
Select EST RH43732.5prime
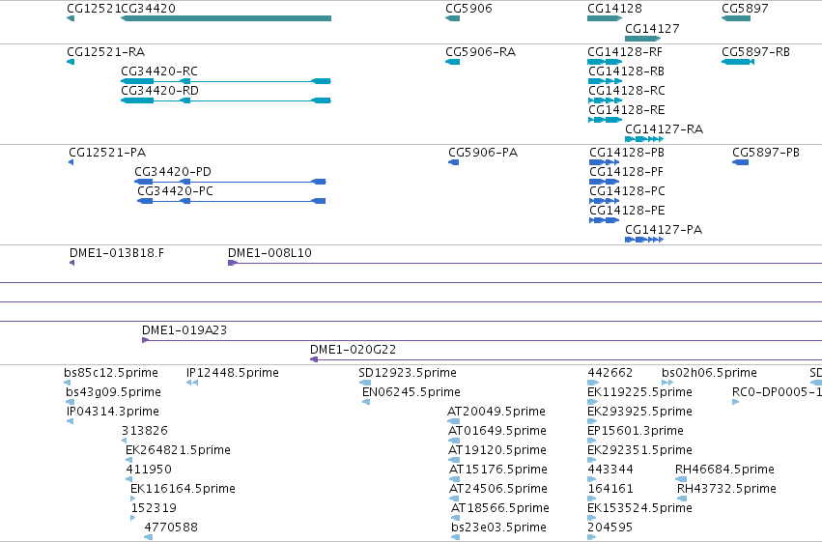tap(726, 489)
